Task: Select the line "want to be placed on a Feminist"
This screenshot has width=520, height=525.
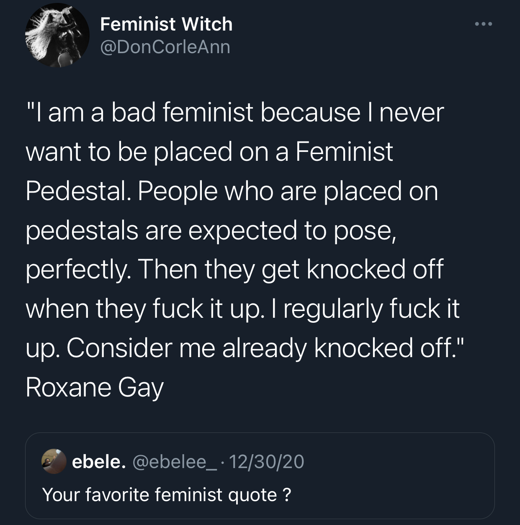Action: (x=209, y=152)
